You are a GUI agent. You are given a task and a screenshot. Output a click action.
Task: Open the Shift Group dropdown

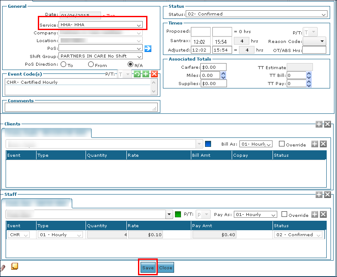[101, 56]
